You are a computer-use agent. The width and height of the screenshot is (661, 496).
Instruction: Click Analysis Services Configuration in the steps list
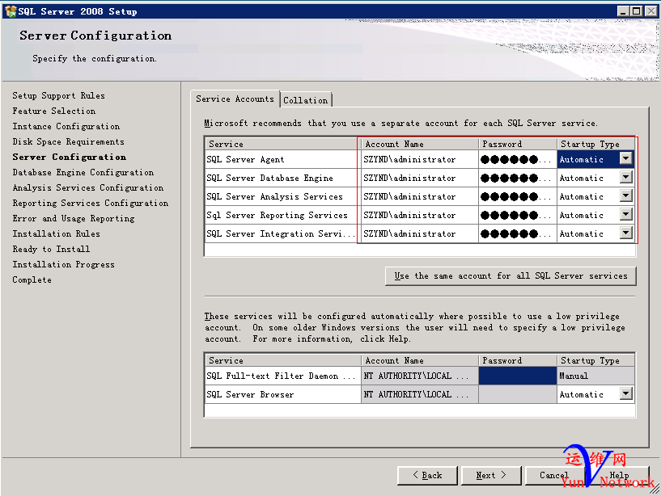point(88,187)
